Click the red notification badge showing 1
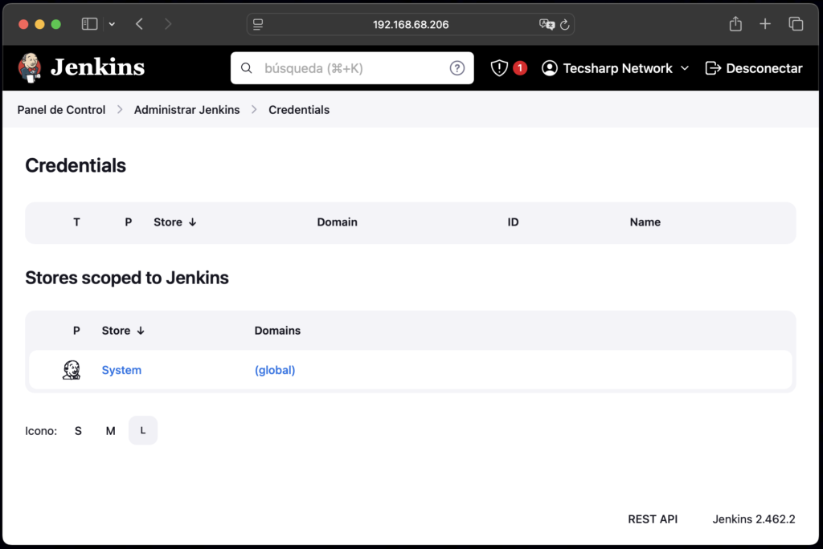 (x=520, y=68)
